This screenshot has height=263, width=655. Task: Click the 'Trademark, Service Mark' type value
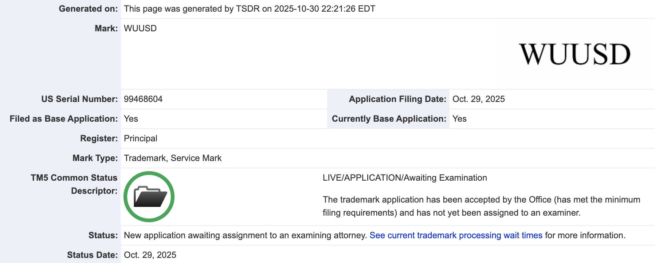pos(173,158)
